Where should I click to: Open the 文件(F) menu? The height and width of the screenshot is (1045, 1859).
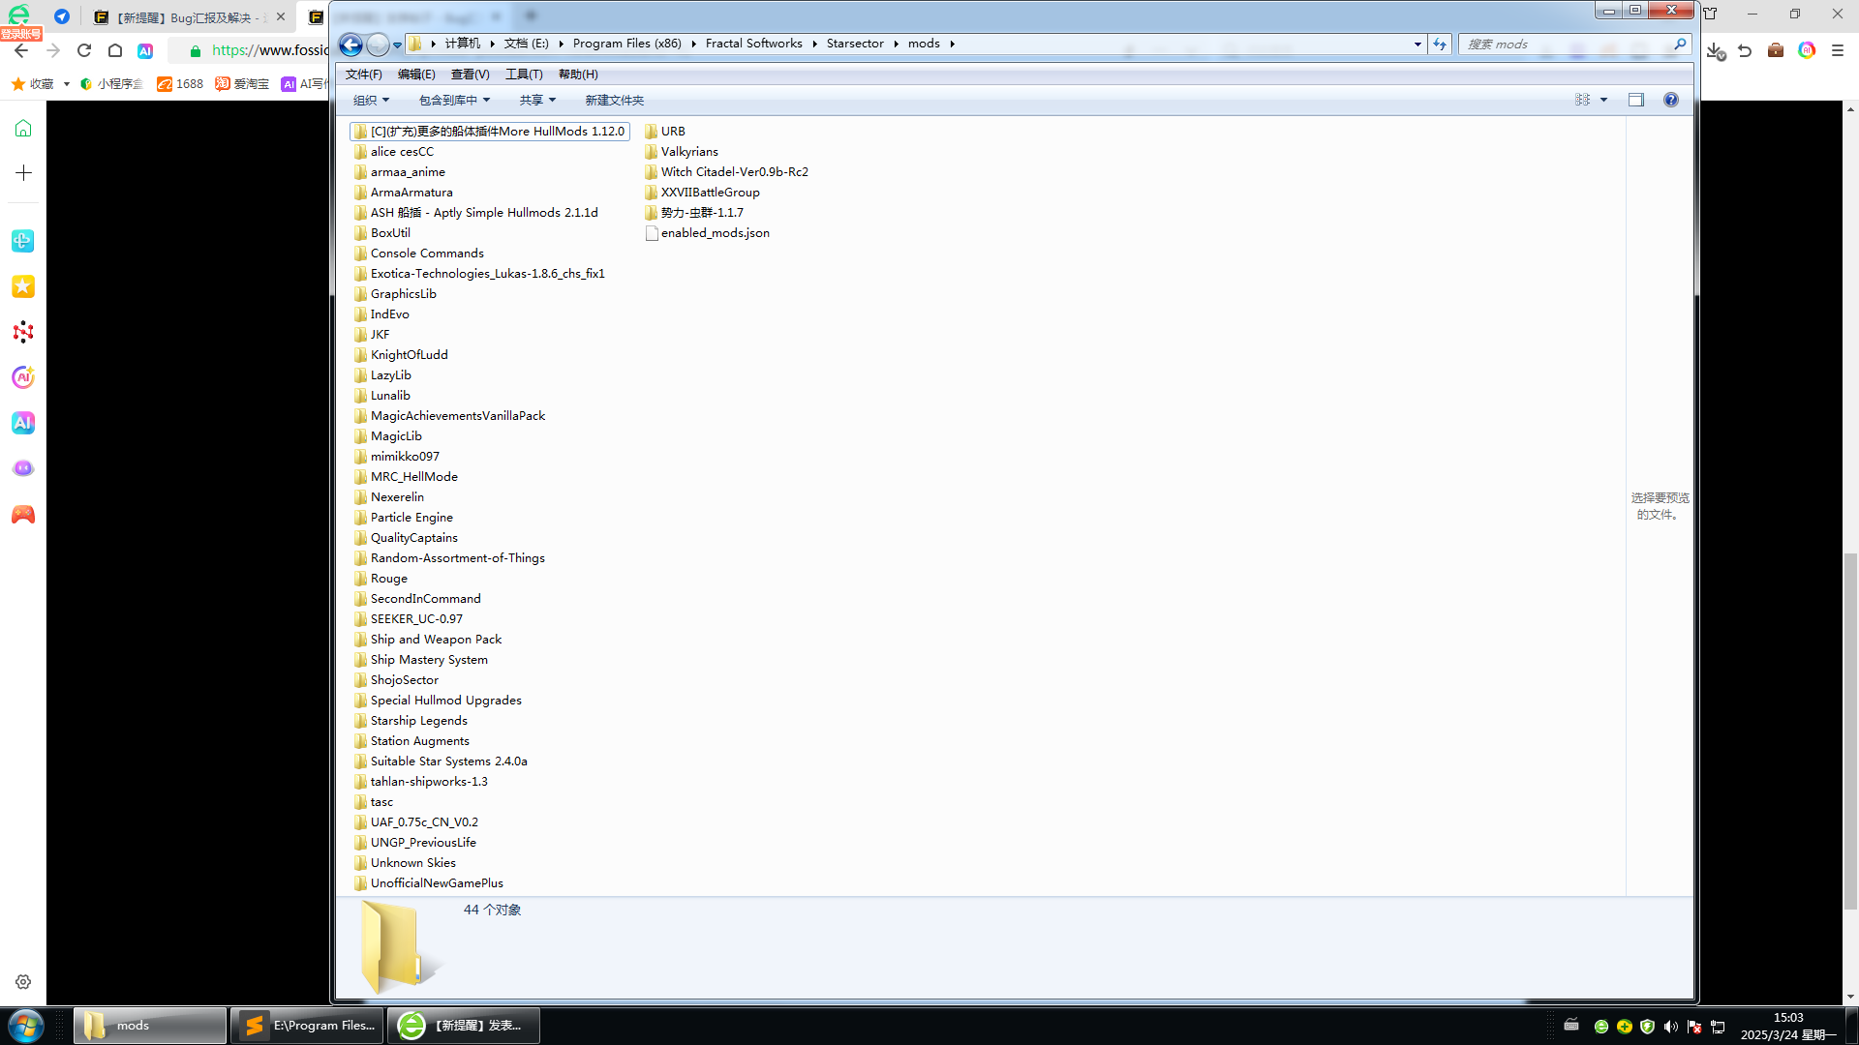pos(363,75)
